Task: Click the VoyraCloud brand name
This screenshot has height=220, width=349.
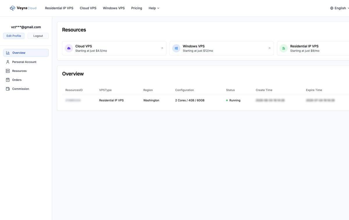Action: point(27,8)
